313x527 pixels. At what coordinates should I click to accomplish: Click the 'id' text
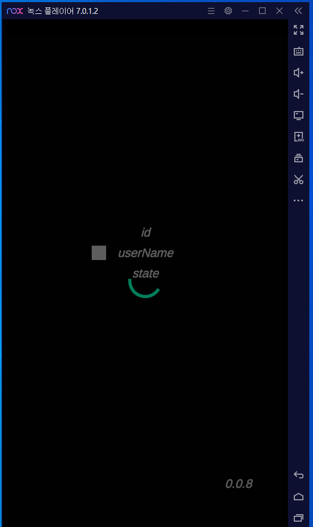[x=146, y=232]
